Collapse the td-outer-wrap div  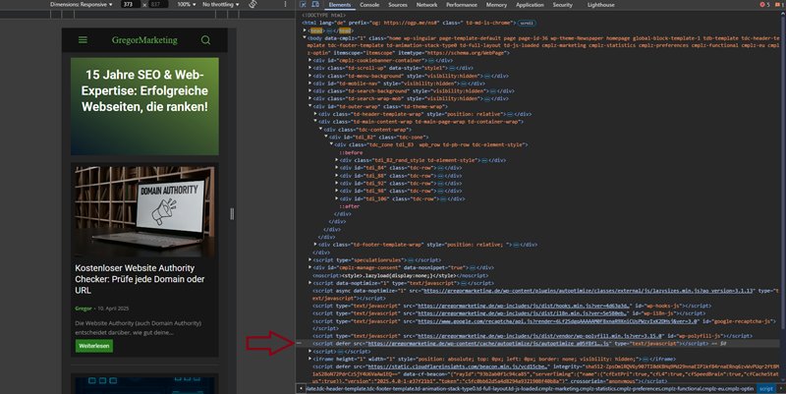[x=309, y=106]
